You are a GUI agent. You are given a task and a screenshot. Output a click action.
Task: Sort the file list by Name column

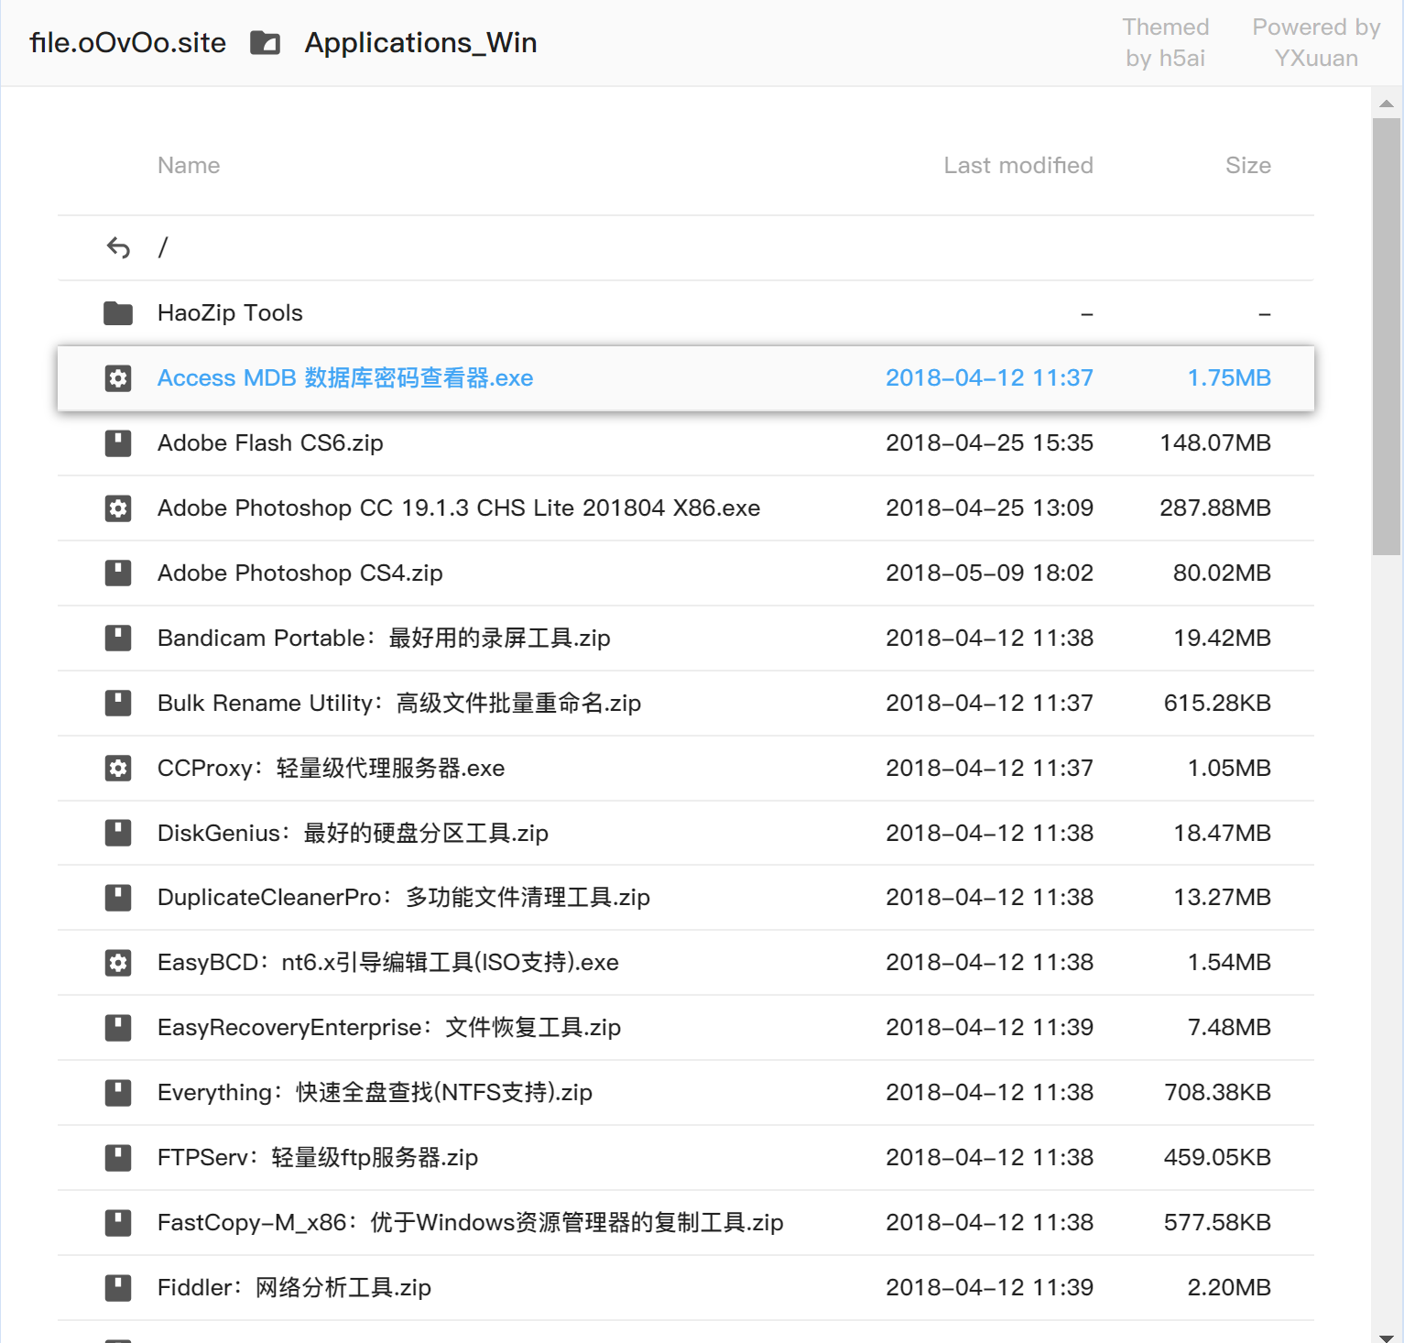[189, 166]
